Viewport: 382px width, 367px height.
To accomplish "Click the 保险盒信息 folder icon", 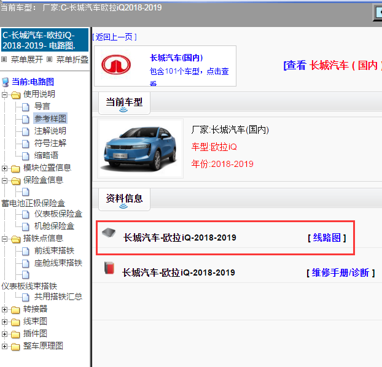I will click(15, 180).
